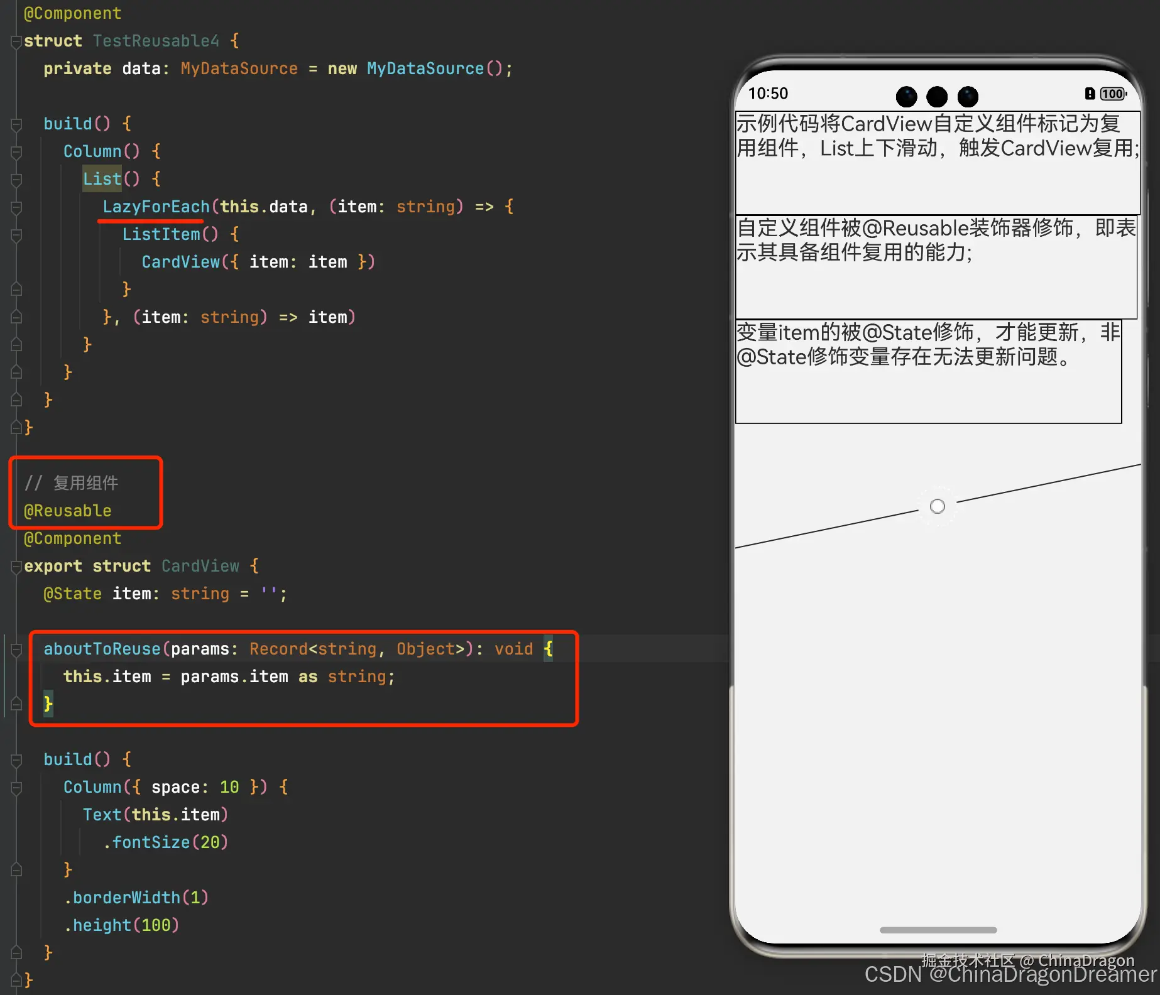Click the "export" keyword
Screen dimensions: 1160x995
click(x=53, y=566)
